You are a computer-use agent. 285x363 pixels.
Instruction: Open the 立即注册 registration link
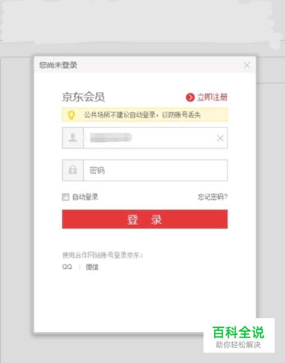coord(212,98)
